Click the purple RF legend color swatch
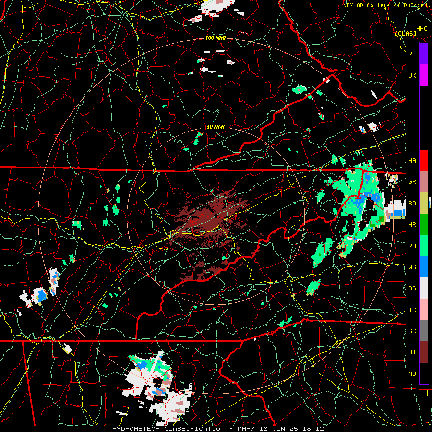The width and height of the screenshot is (432, 432). click(x=424, y=54)
